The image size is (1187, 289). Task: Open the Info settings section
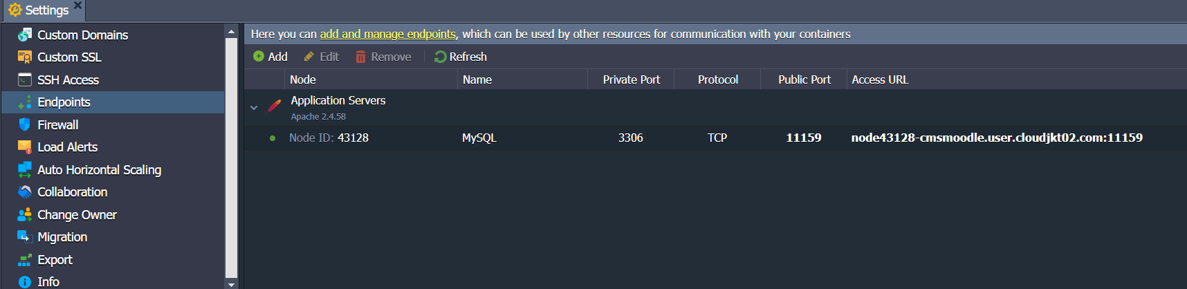tap(48, 281)
